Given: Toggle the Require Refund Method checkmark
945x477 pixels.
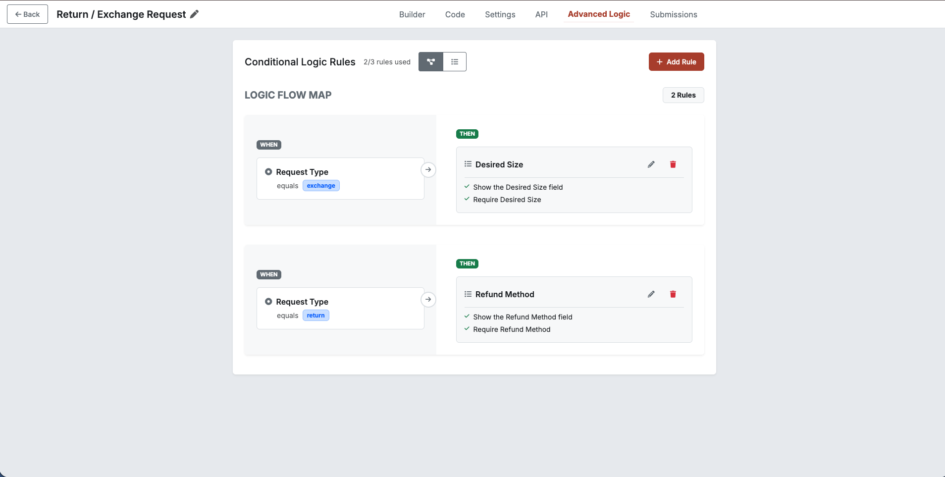Looking at the screenshot, I should click(467, 328).
